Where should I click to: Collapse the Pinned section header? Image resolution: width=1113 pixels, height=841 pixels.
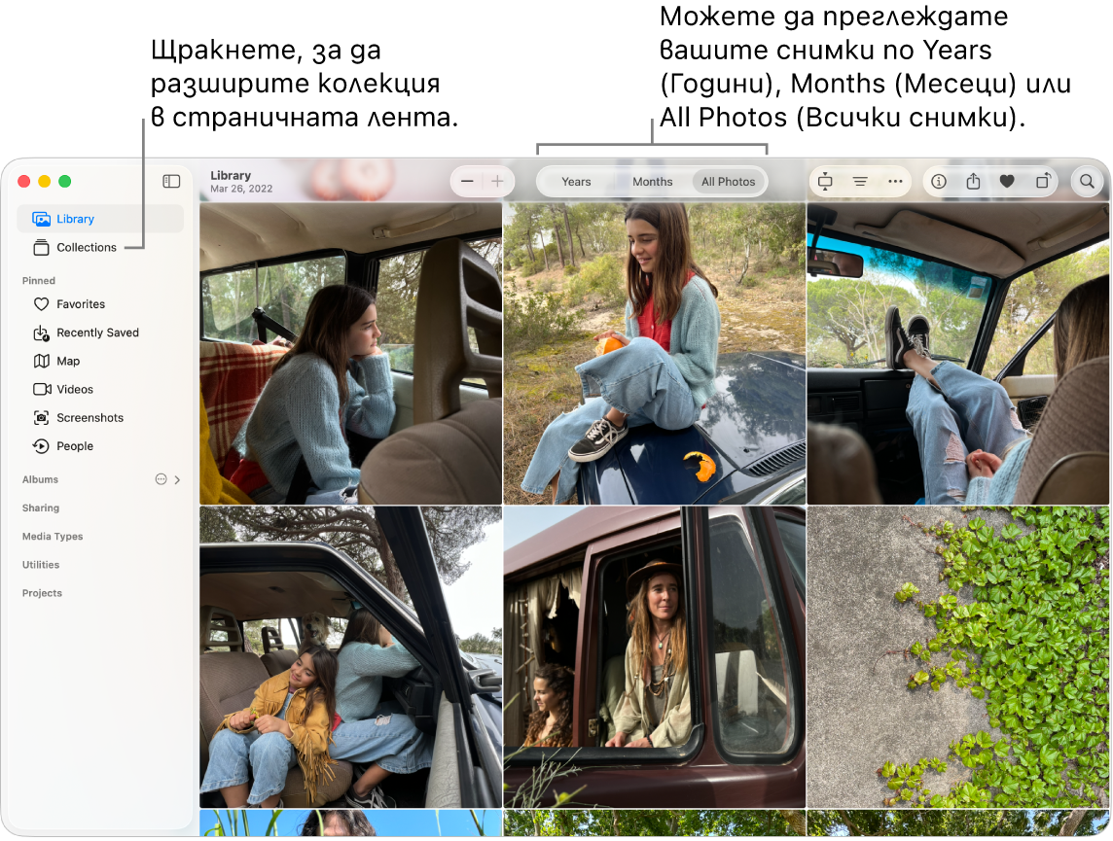(38, 281)
